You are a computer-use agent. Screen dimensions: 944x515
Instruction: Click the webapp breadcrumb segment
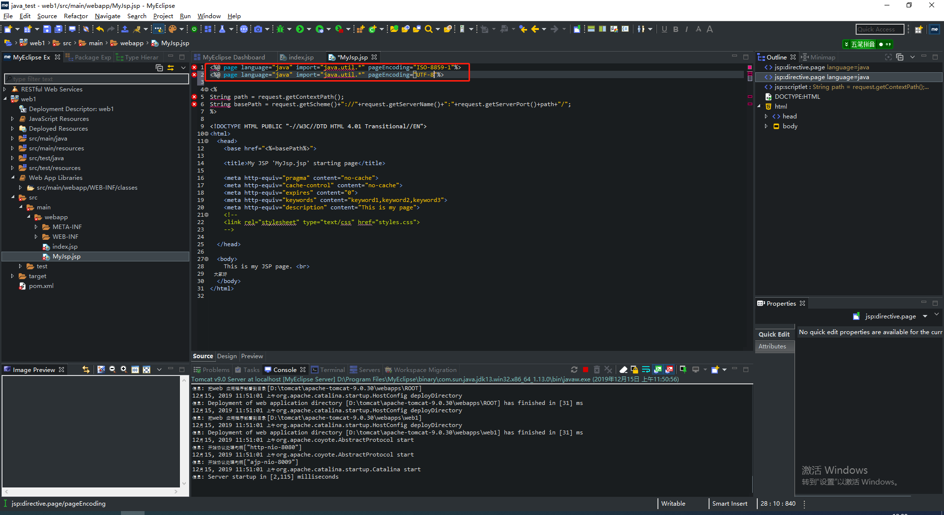pyautogui.click(x=132, y=43)
